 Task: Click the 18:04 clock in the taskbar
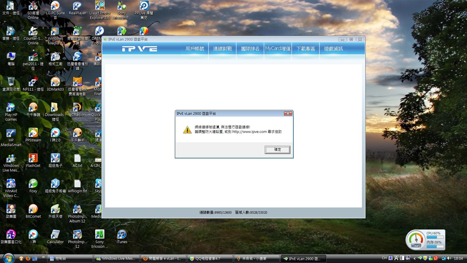458,258
